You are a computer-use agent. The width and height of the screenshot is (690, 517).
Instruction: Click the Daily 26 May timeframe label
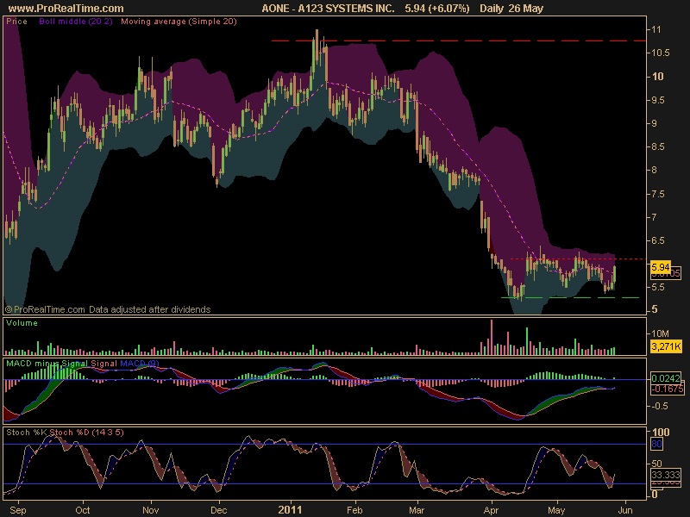pos(511,9)
